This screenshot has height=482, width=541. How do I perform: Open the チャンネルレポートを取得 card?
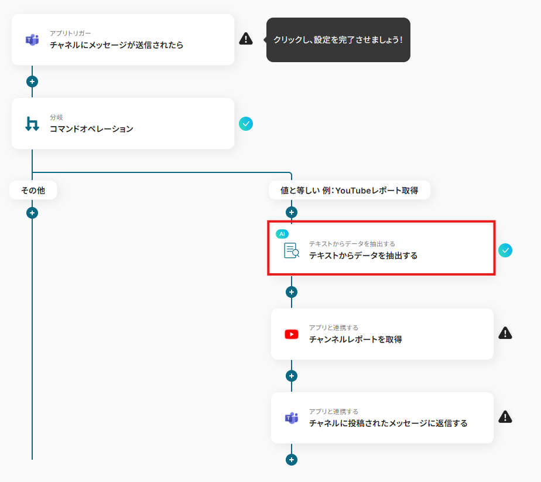(382, 334)
